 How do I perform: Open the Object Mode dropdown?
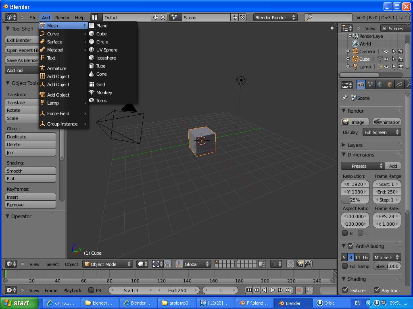(x=107, y=264)
